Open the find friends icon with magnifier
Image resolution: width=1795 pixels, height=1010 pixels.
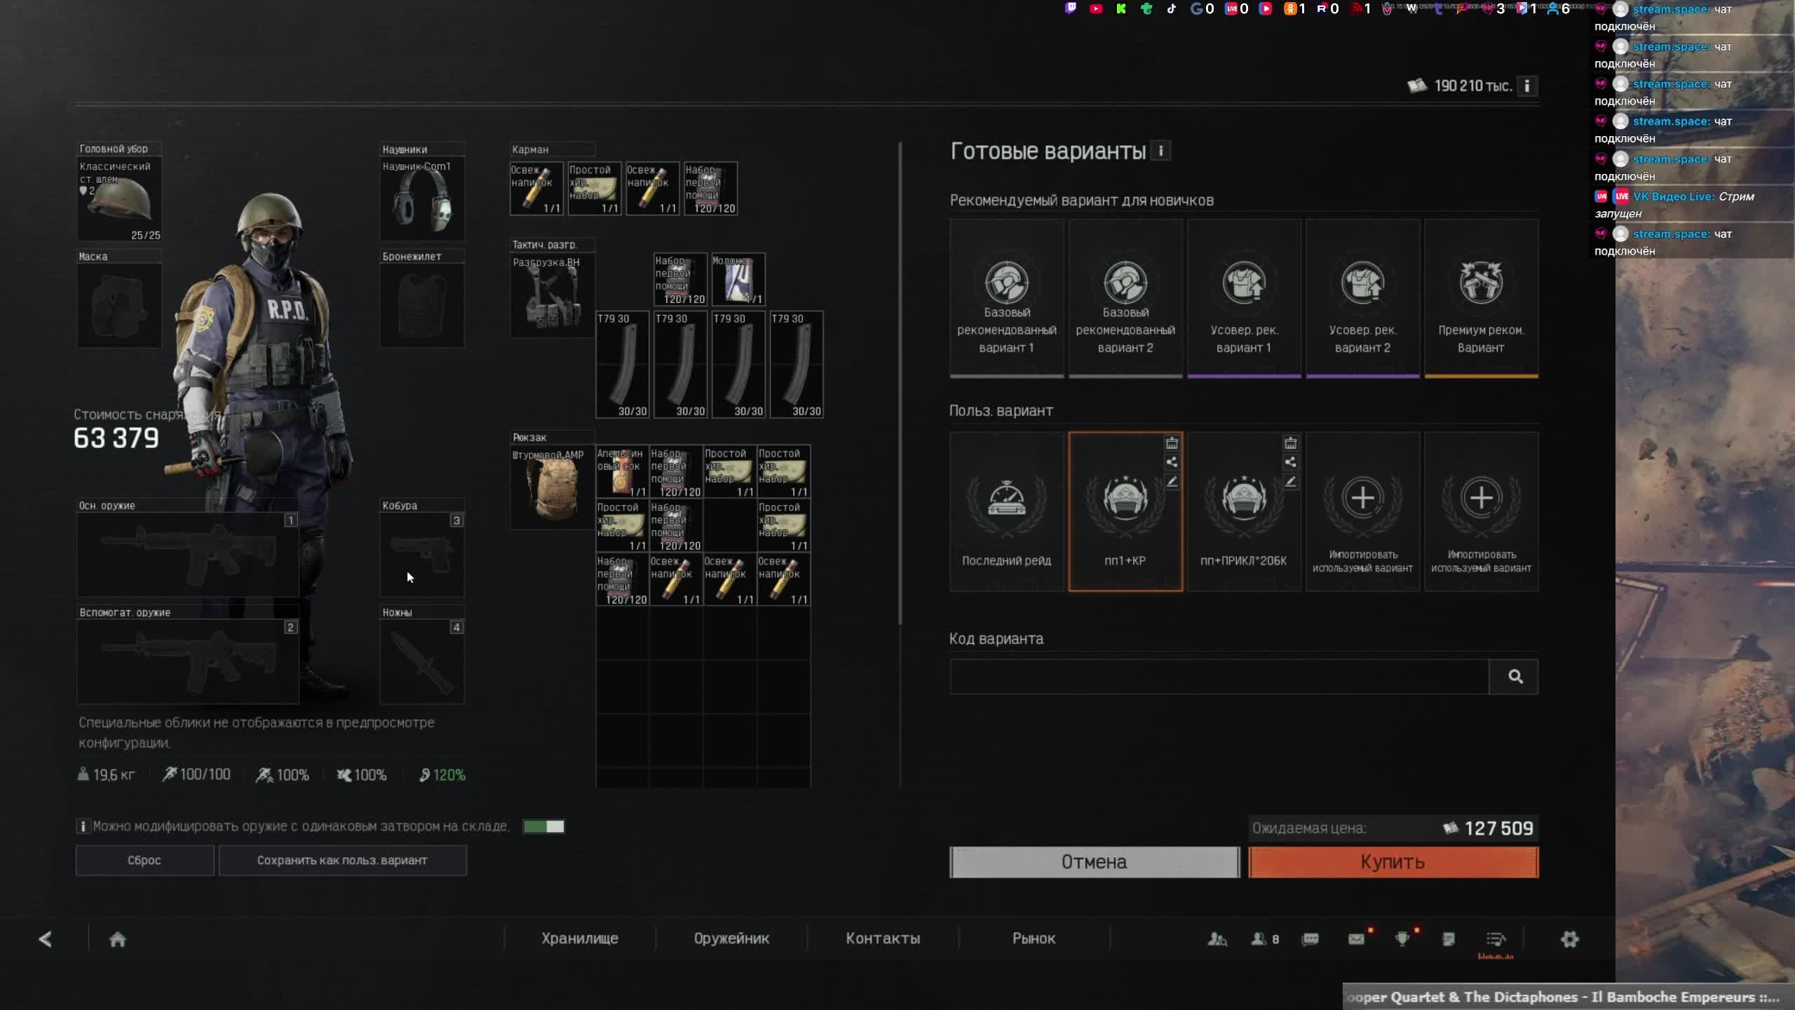tap(1217, 939)
